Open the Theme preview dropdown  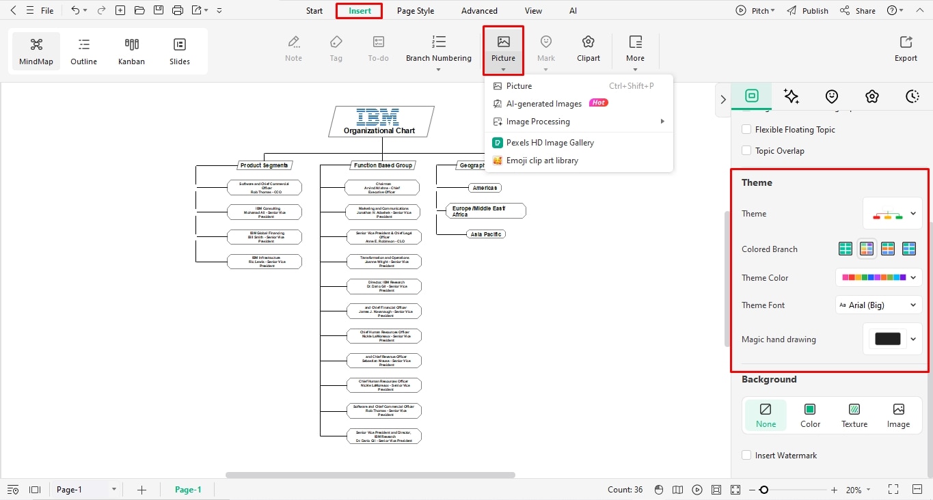892,214
